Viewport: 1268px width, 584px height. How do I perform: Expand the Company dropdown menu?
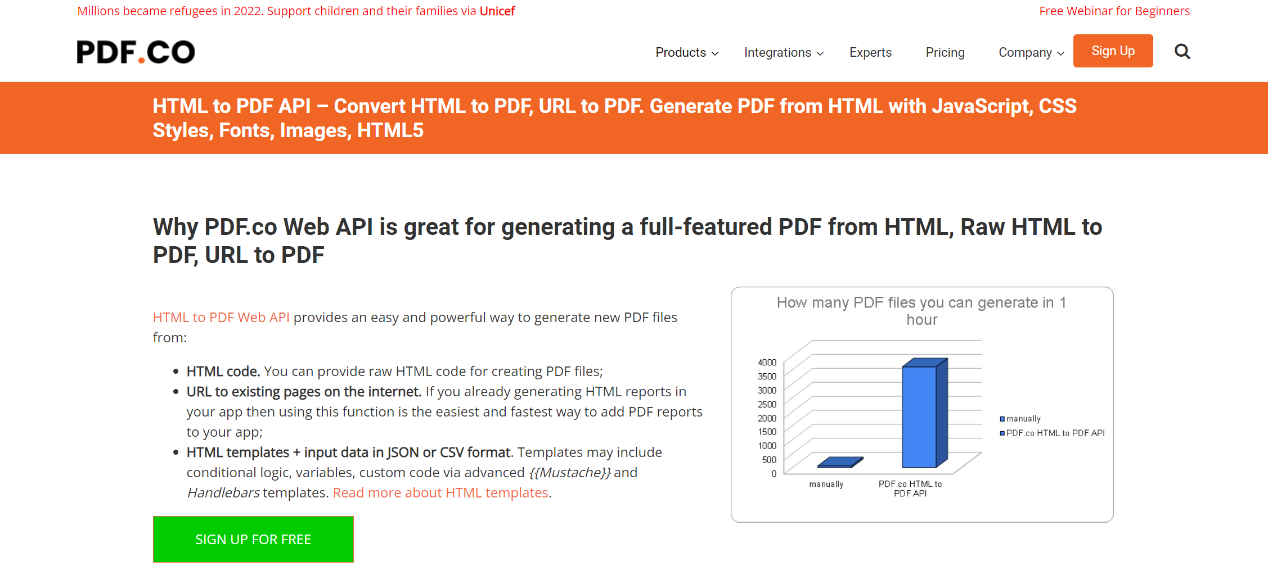point(1031,52)
